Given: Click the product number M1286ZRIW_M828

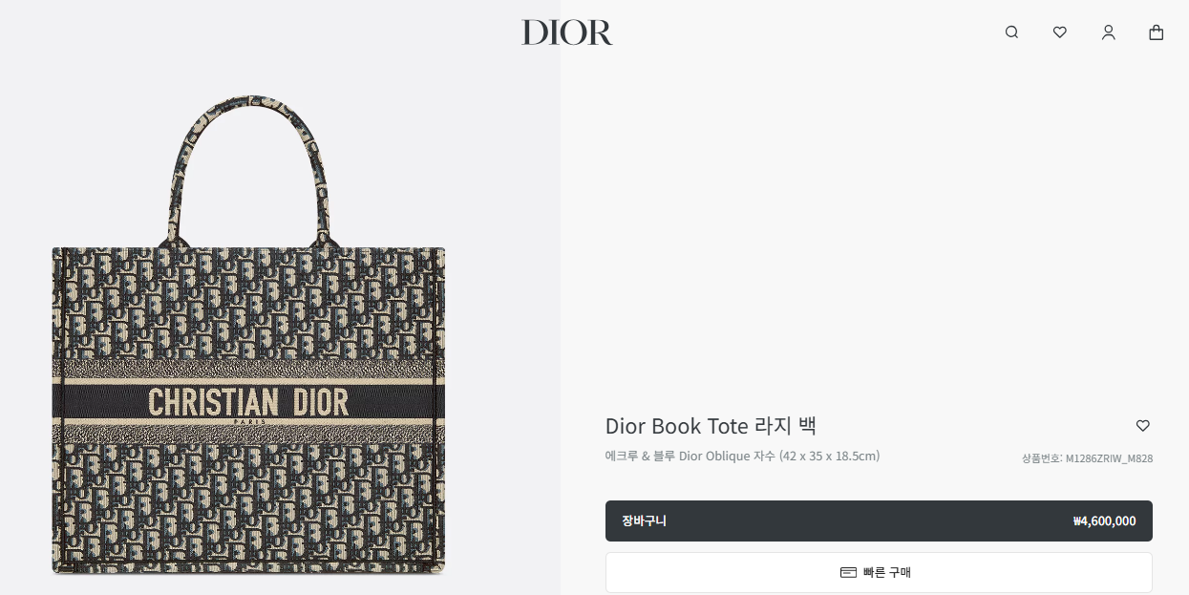Looking at the screenshot, I should (1109, 458).
